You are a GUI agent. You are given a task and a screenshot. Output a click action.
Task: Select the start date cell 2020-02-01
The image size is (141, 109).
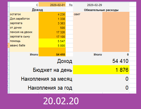point(52,5)
